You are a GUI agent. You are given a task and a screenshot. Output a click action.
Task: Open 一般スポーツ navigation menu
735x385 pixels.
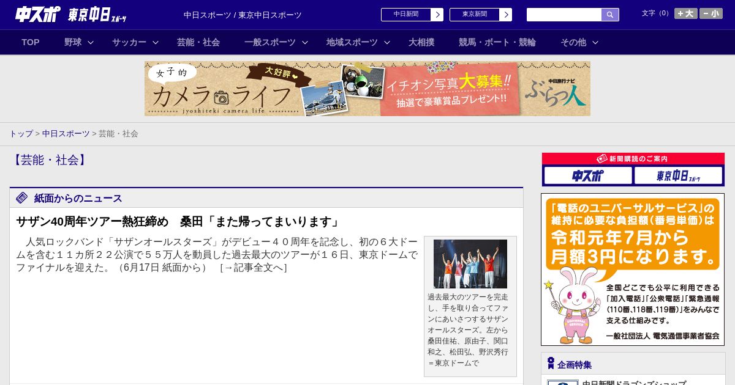click(270, 42)
